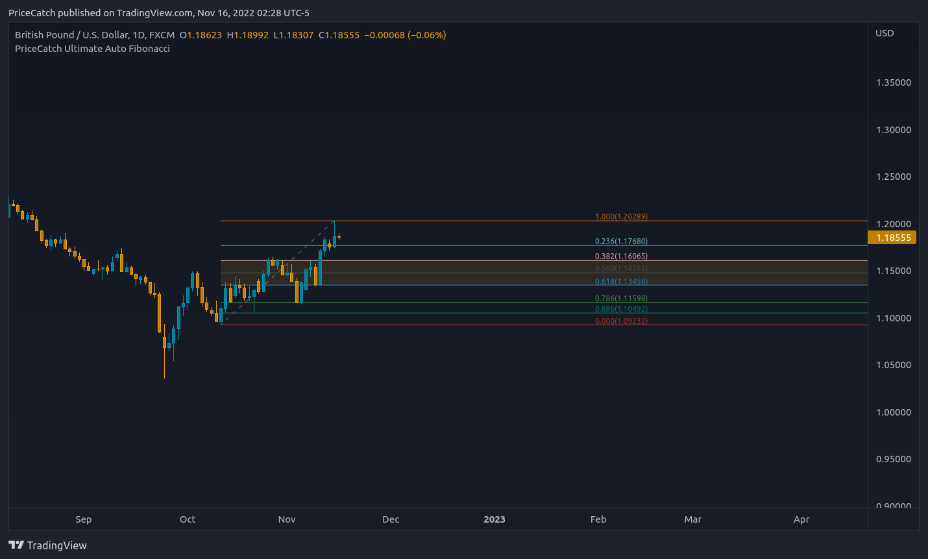Click the 2023 label on time axis
This screenshot has width=928, height=559.
[x=495, y=519]
